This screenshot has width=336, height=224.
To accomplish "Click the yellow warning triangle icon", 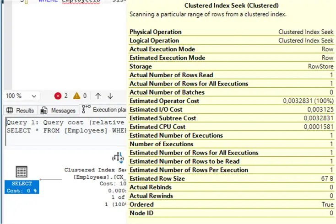I will 76,96.
